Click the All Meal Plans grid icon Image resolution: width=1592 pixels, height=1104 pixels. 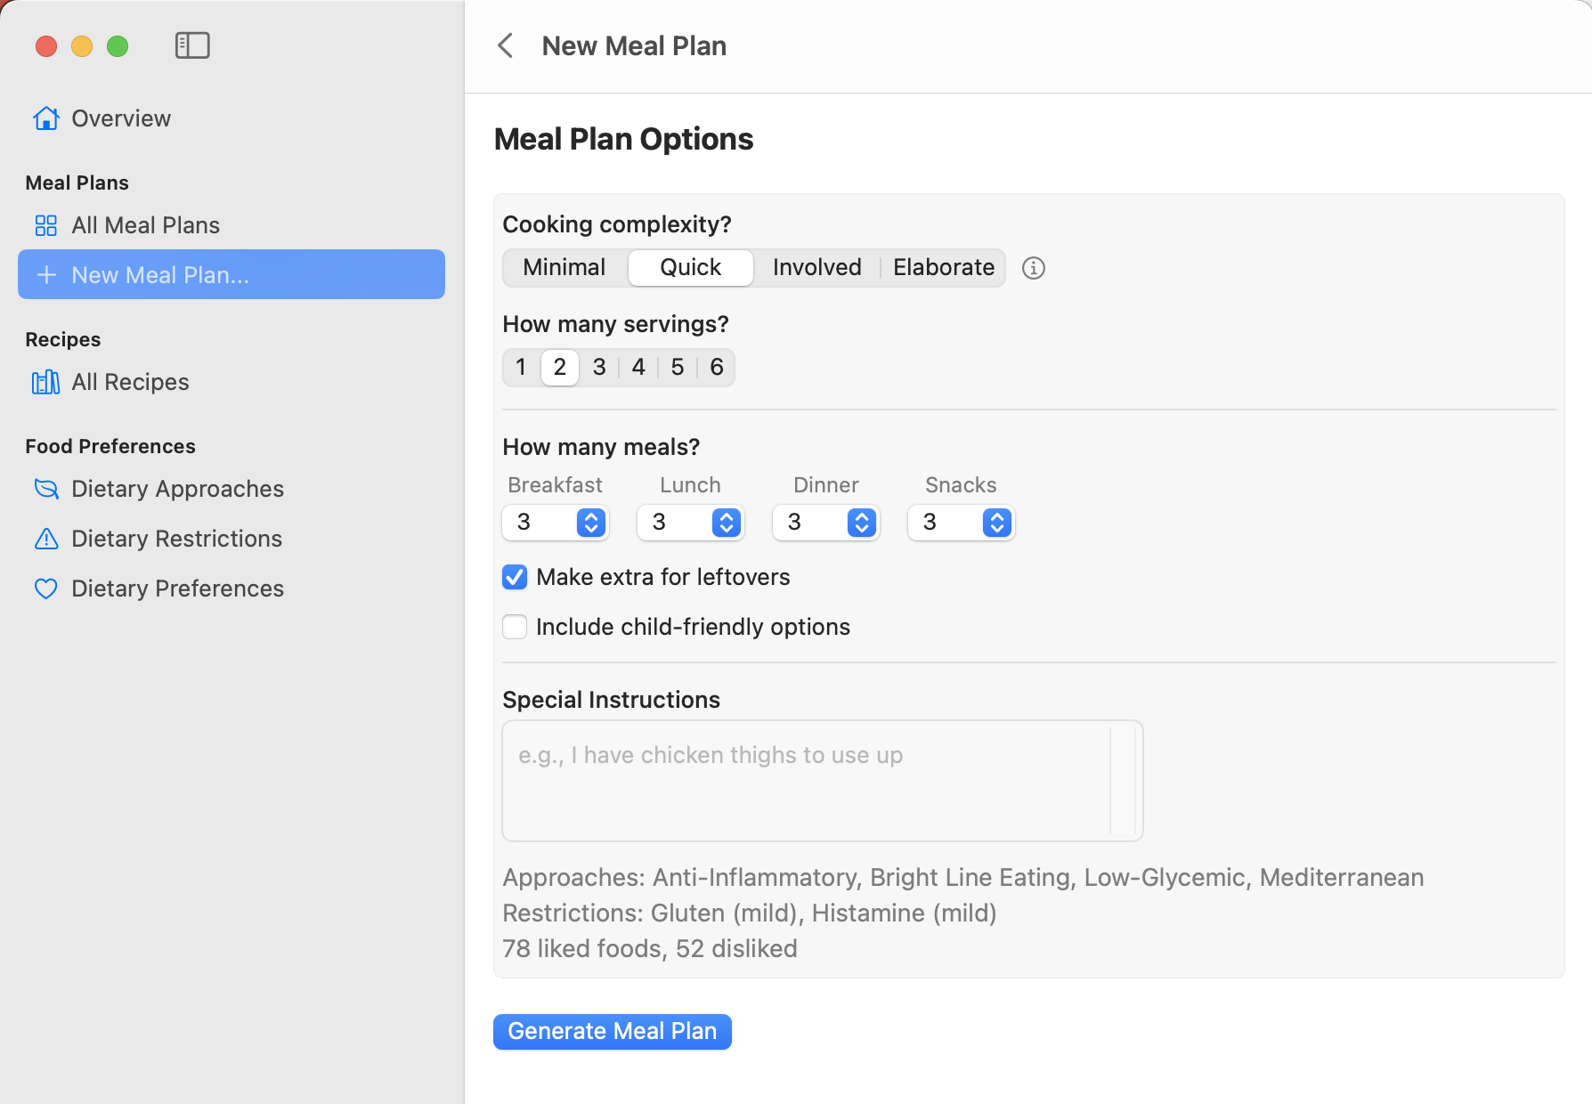(x=45, y=225)
